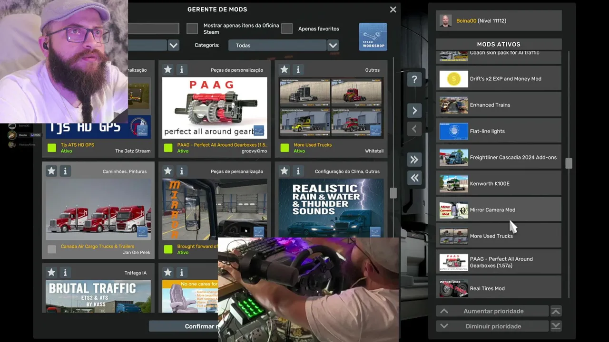Select More Used Trucks in active list
Viewport: 609px width, 342px height.
click(499, 236)
